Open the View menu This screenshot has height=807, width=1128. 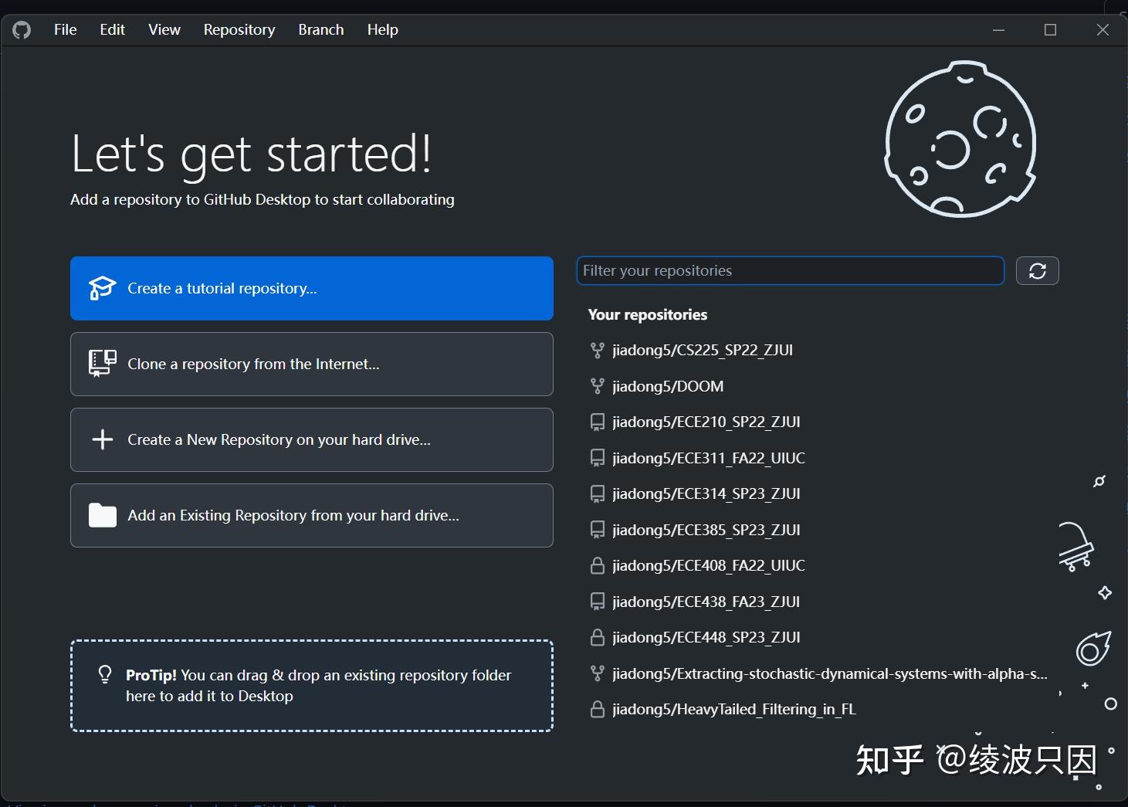pos(164,29)
